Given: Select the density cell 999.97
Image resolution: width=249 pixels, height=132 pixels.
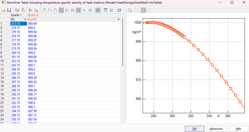Looking at the screenshot, I should [x=74, y=40].
